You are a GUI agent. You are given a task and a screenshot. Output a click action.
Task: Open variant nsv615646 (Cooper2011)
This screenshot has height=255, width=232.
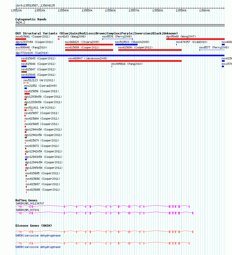pos(38,64)
